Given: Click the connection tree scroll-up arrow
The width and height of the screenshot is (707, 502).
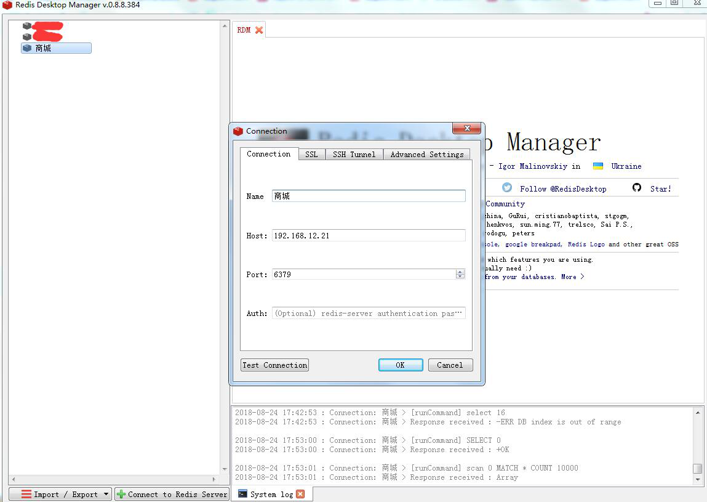Looking at the screenshot, I should (x=225, y=26).
